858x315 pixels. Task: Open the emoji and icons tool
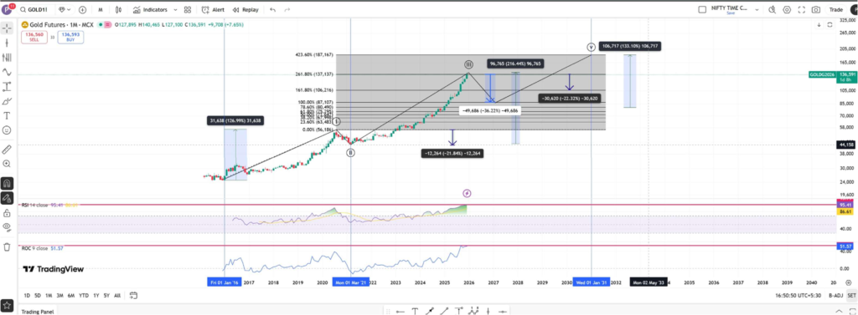[x=7, y=130]
